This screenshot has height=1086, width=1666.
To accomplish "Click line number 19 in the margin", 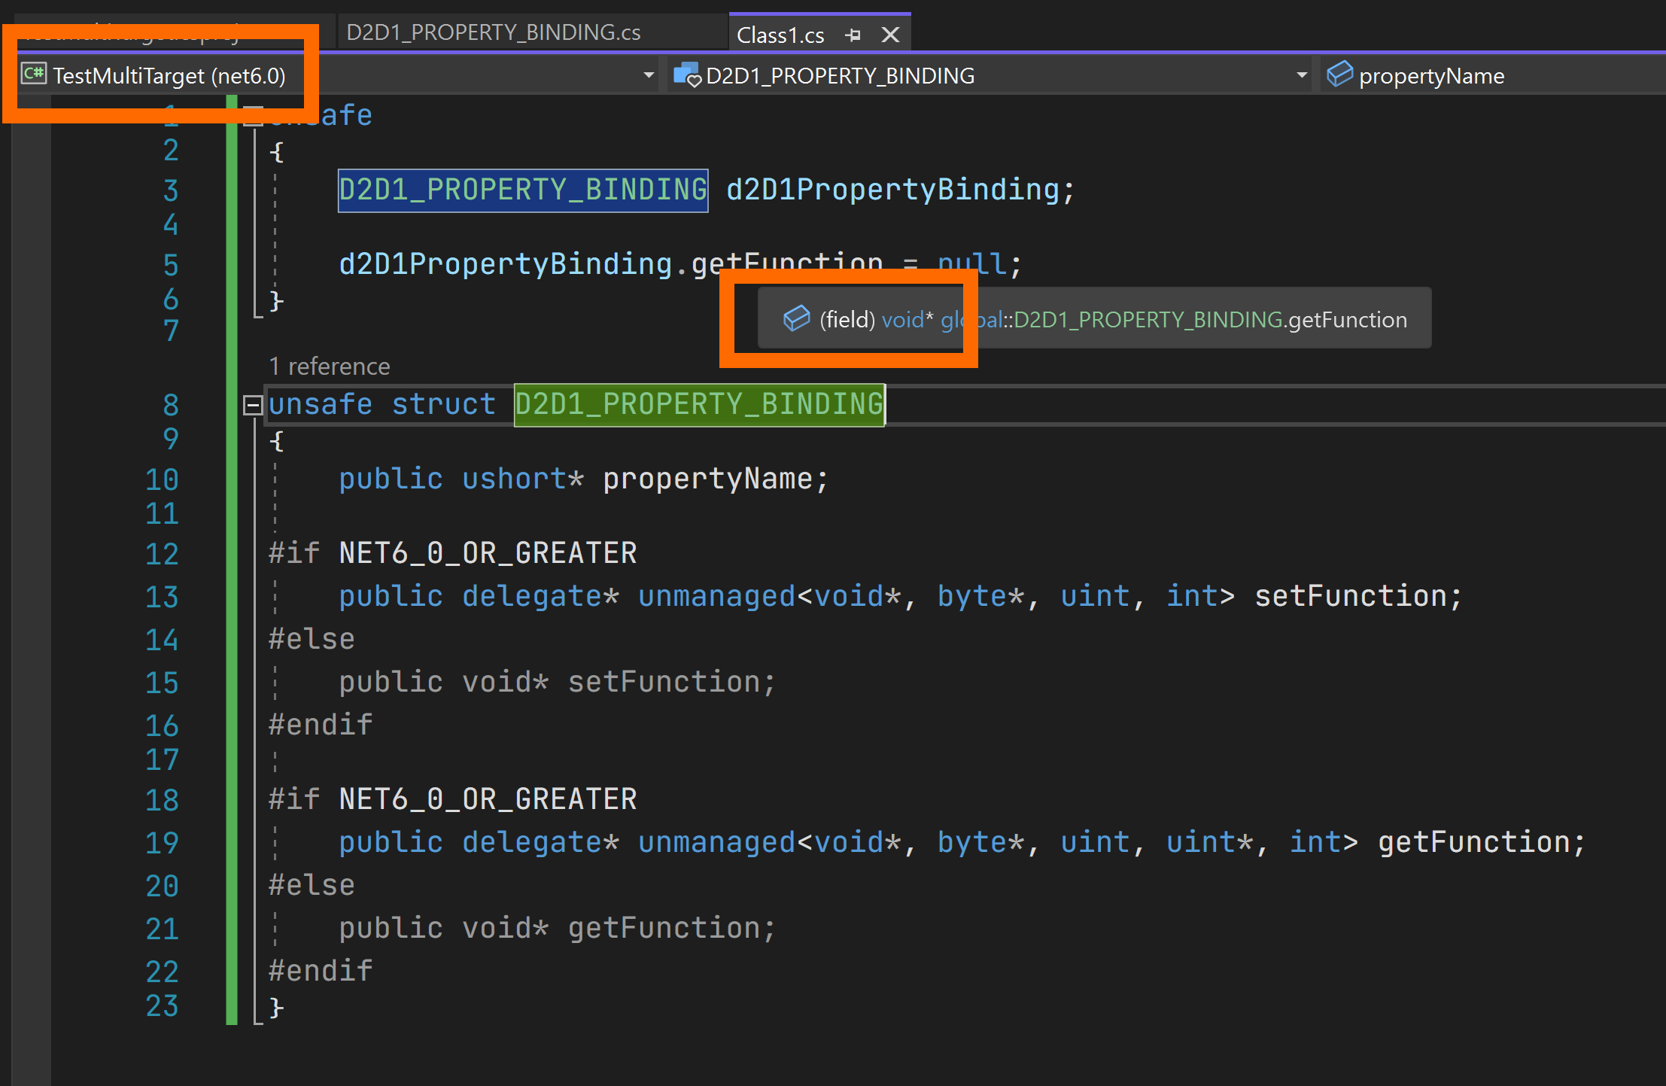I will (x=162, y=844).
